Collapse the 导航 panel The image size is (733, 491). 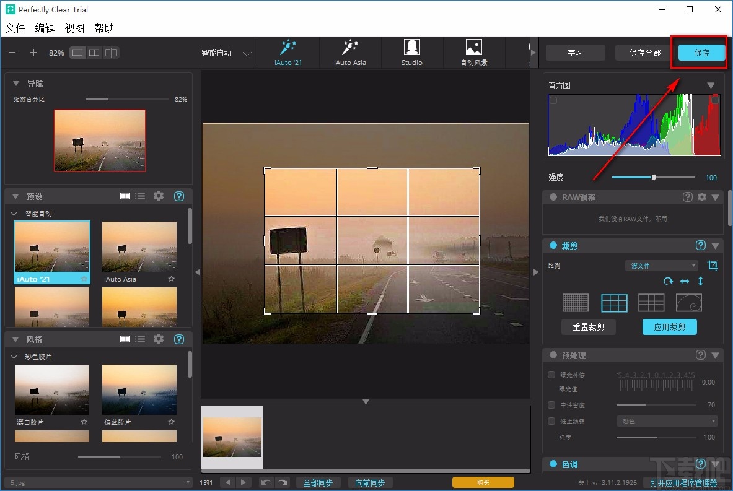pos(16,84)
